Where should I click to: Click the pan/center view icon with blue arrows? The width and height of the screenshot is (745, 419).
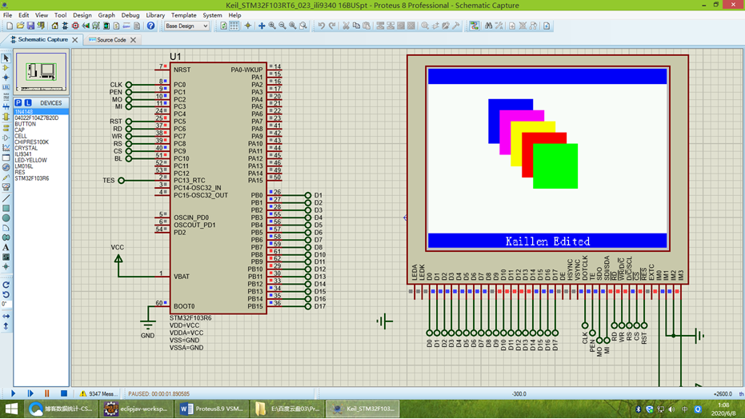262,26
